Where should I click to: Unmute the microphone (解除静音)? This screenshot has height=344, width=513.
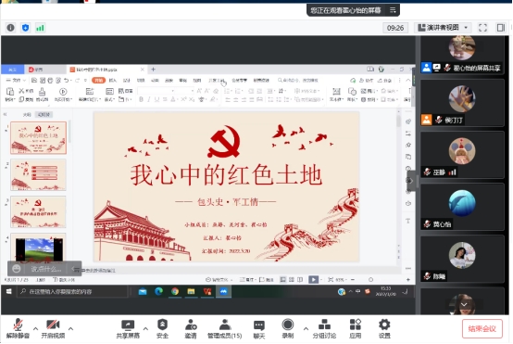click(x=18, y=328)
